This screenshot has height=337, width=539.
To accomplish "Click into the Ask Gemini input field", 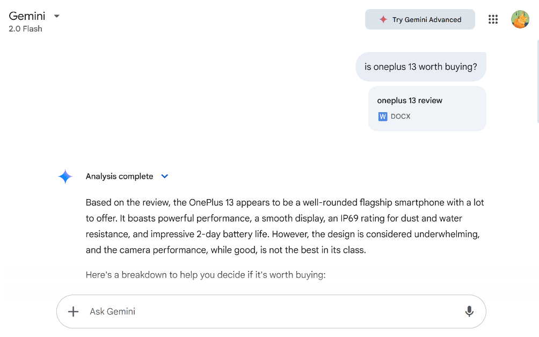I will tap(268, 311).
